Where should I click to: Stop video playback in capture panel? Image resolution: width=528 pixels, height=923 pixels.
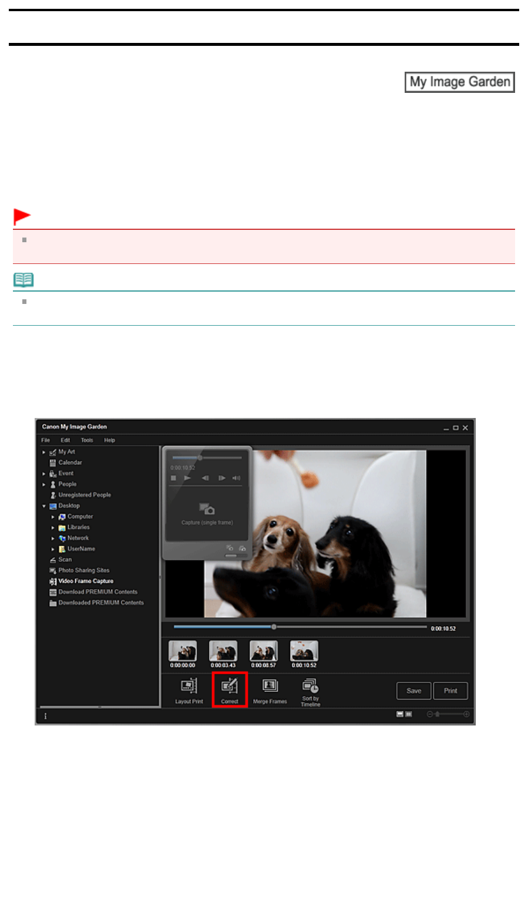(173, 478)
